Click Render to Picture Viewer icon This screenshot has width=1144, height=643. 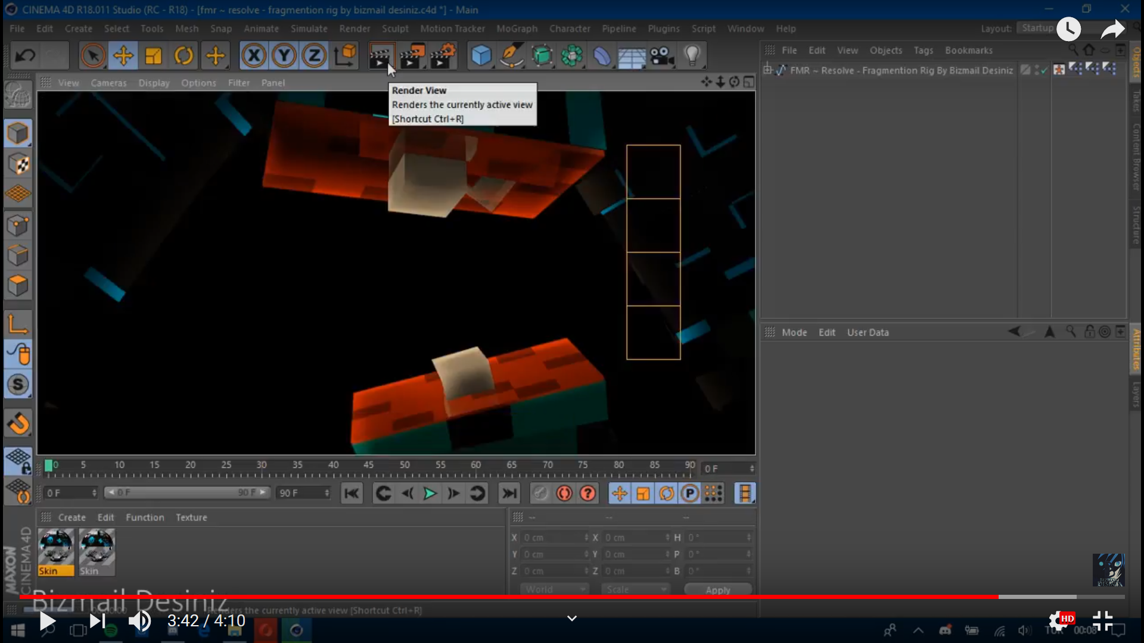point(412,56)
